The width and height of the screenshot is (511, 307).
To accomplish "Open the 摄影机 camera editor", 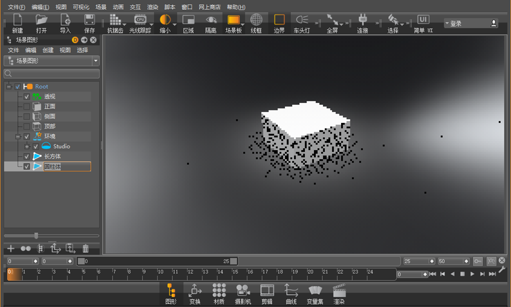I will [x=243, y=291].
